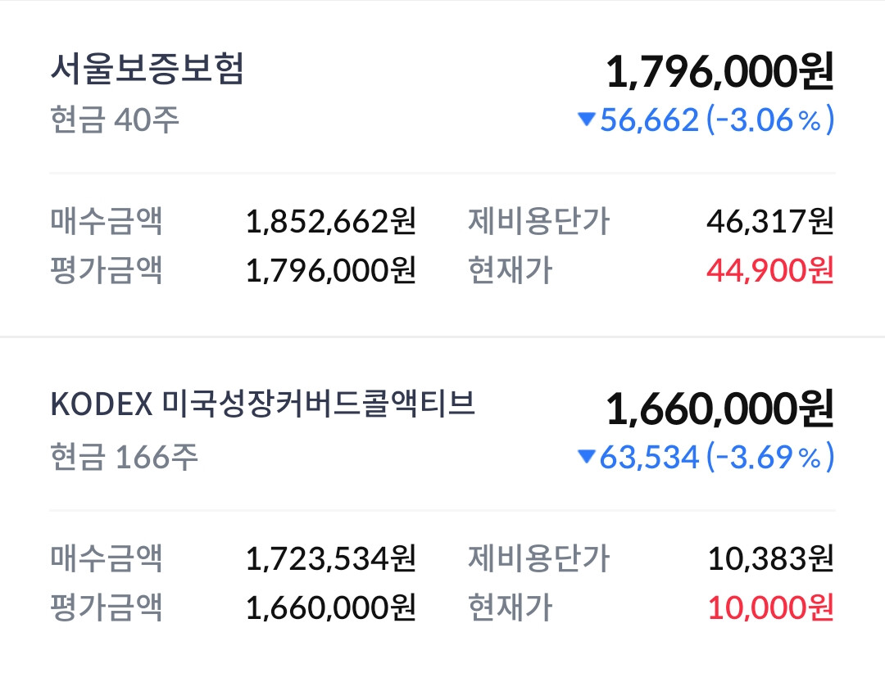Image resolution: width=885 pixels, height=673 pixels.
Task: Tap the 현재가 label in 서울보증보험 card
Action: pos(511,270)
